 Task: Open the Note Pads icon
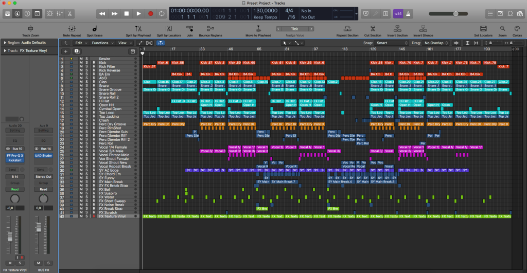click(x=500, y=14)
